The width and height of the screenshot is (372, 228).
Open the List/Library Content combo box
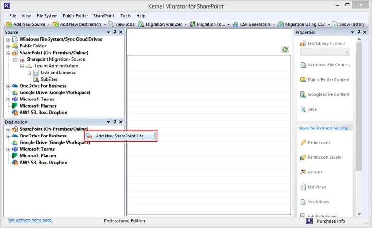click(325, 52)
